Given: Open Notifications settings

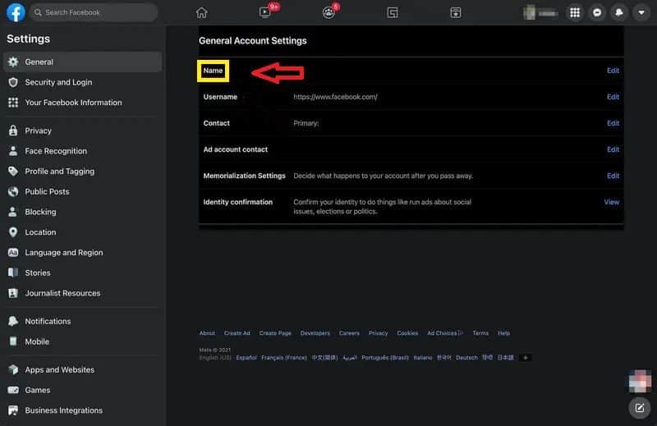Looking at the screenshot, I should pos(83,321).
